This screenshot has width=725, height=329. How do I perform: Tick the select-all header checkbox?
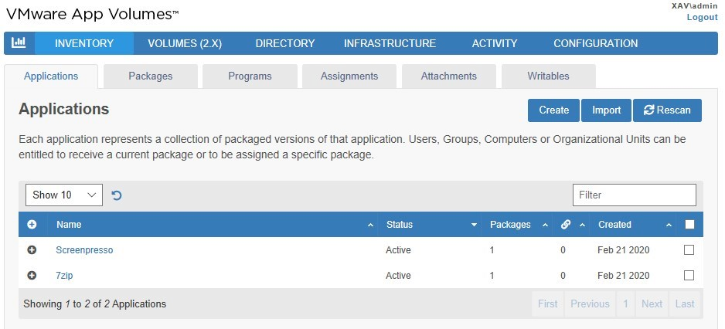[689, 225]
